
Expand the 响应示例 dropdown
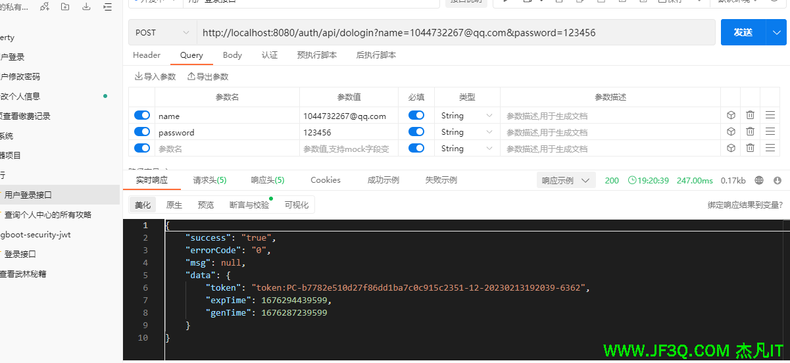pyautogui.click(x=566, y=180)
